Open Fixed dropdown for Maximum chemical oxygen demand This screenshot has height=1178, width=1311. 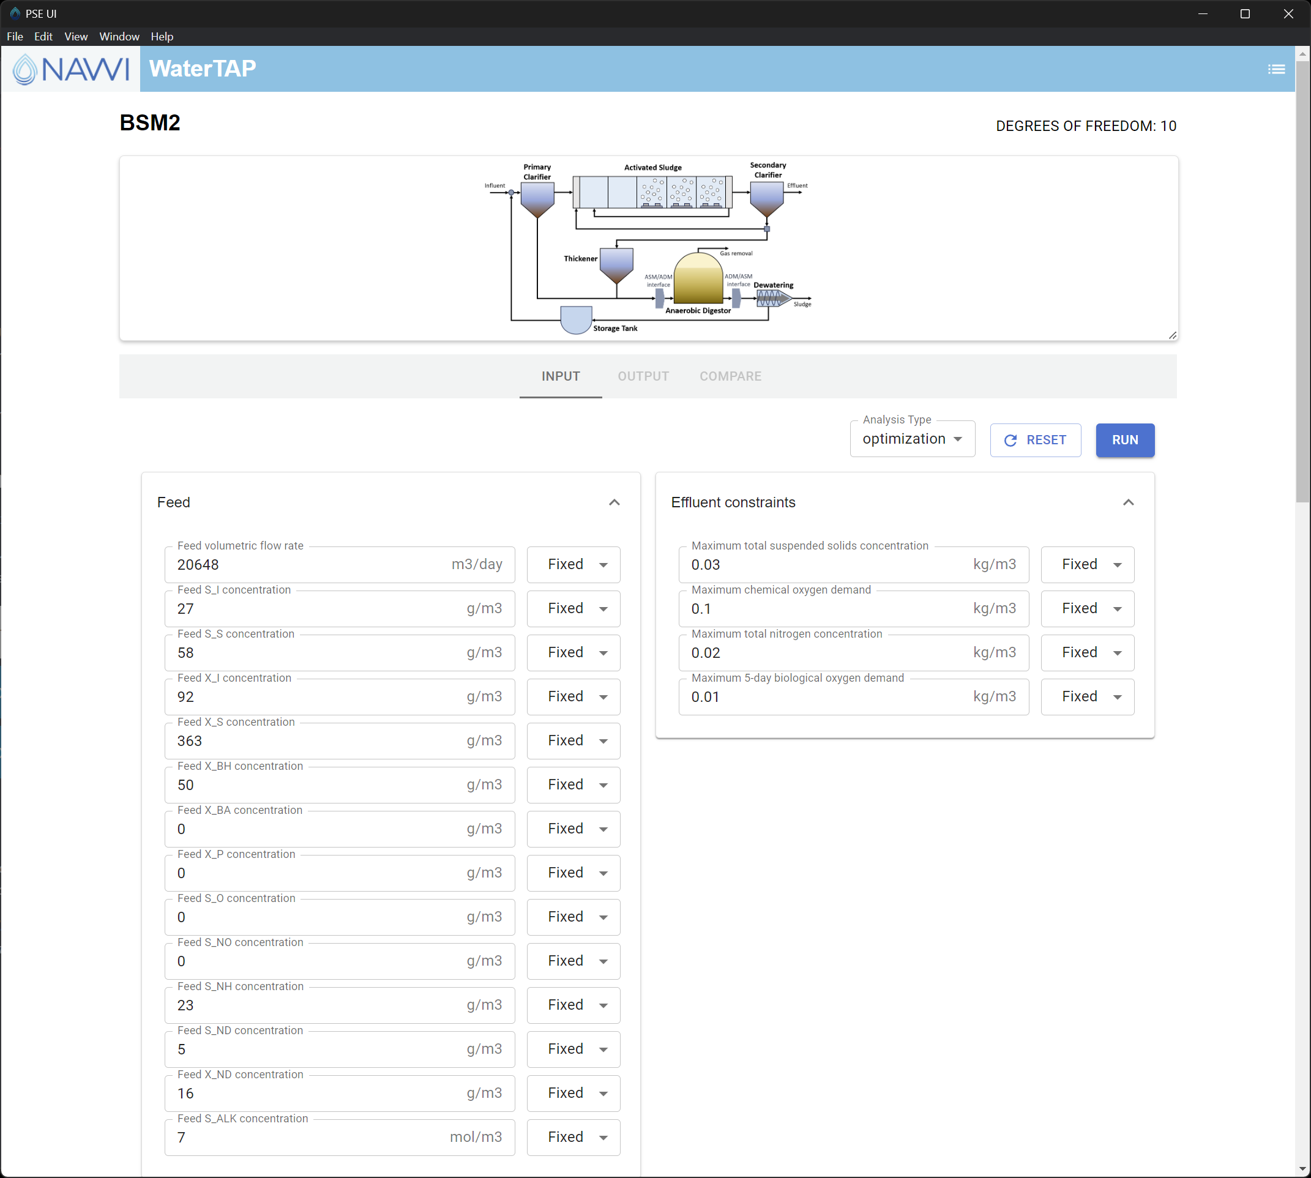click(x=1088, y=608)
